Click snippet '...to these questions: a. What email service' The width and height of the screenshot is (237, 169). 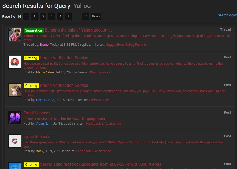click(123, 144)
